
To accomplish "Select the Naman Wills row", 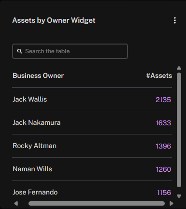I will (92, 169).
